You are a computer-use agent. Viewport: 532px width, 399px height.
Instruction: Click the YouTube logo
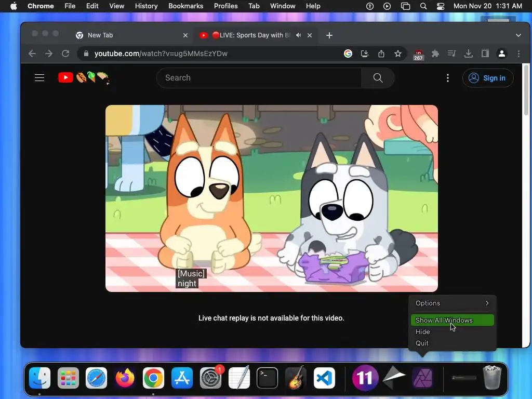point(65,78)
